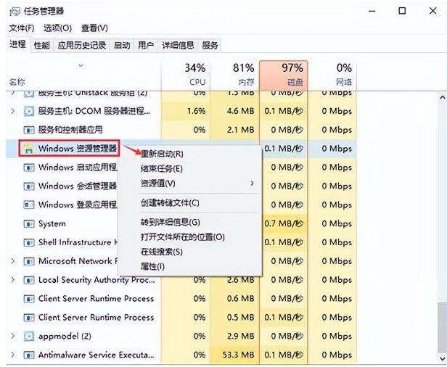
Task: Click the Windows 会话管理器 process icon
Action: coord(29,186)
